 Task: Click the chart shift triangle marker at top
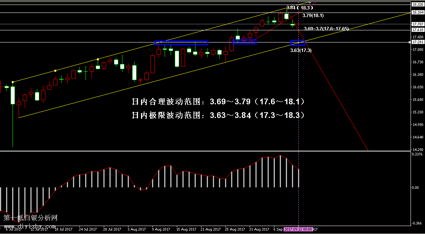click(310, 3)
